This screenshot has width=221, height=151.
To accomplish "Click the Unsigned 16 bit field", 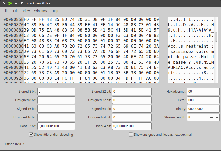I will [x=56, y=117].
